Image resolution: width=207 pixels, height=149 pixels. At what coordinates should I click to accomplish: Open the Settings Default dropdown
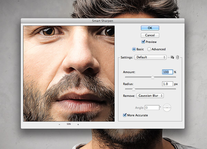coord(150,57)
